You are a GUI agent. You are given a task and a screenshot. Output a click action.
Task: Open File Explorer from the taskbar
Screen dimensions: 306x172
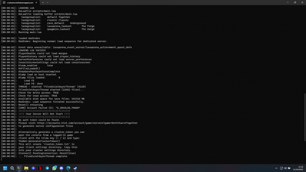tap(26, 168)
